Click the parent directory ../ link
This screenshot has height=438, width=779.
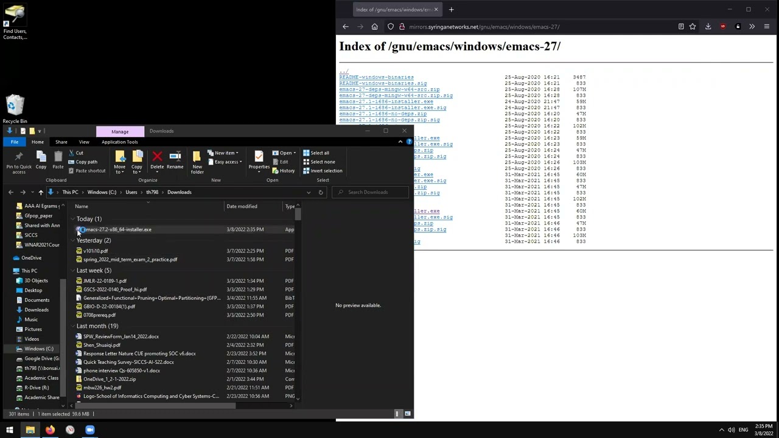click(x=344, y=71)
